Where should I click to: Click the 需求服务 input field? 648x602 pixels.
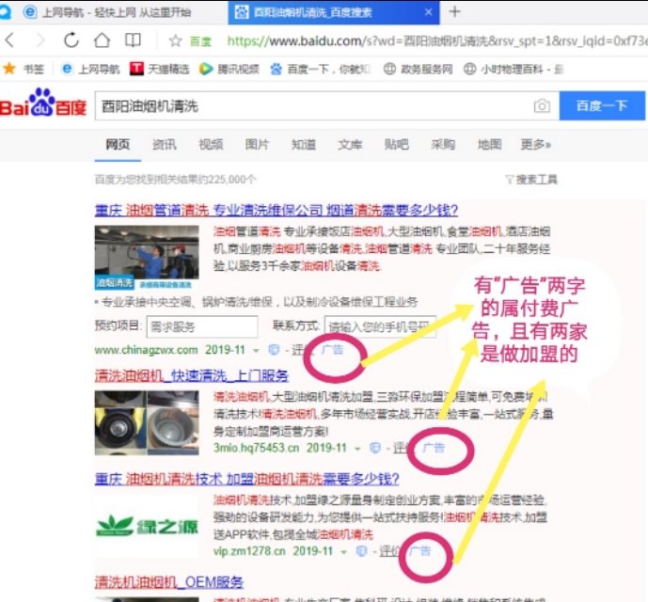pos(202,327)
